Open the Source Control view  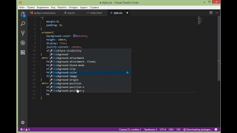pyautogui.click(x=23, y=33)
